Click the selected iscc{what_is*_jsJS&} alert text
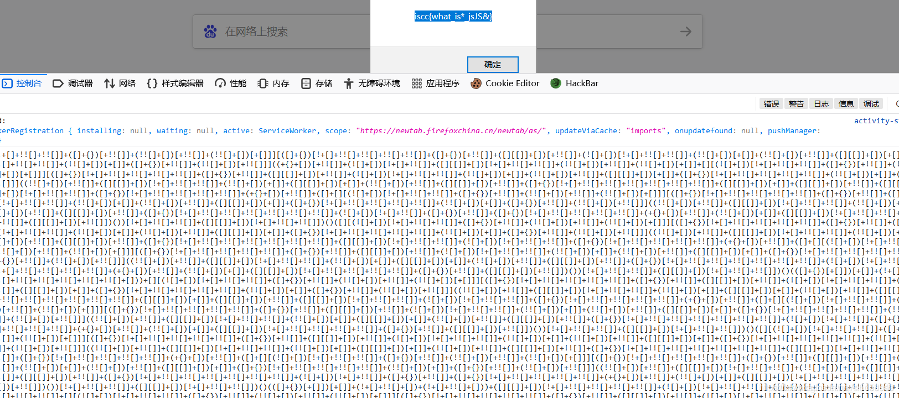Screen dimensions: 899x398 pyautogui.click(x=453, y=17)
